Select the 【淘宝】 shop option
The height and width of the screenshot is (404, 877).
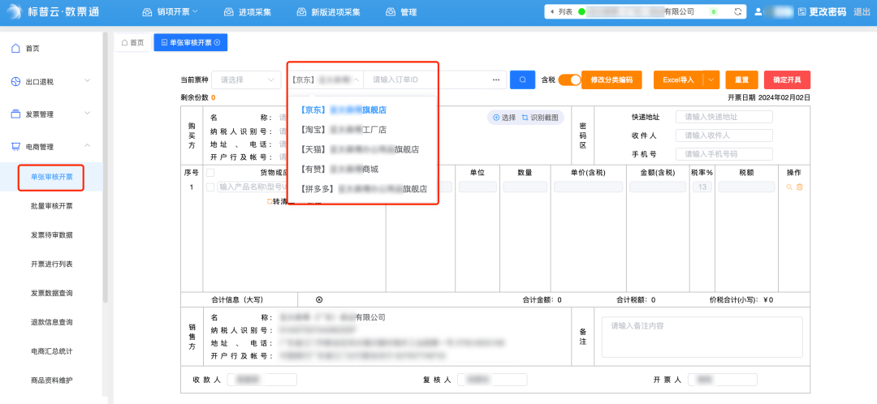point(343,130)
